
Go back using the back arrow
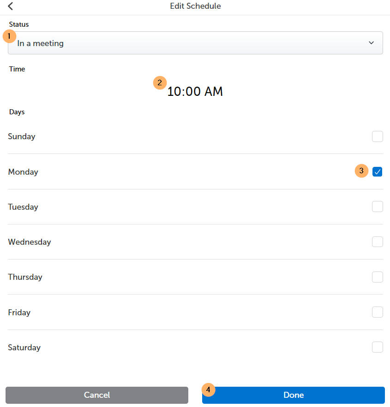(x=11, y=6)
